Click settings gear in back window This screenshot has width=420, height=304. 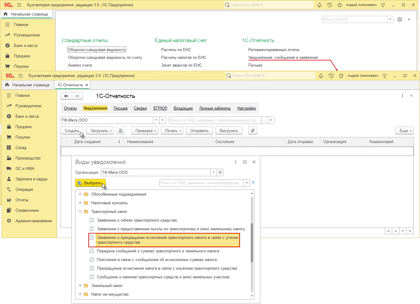point(400,19)
